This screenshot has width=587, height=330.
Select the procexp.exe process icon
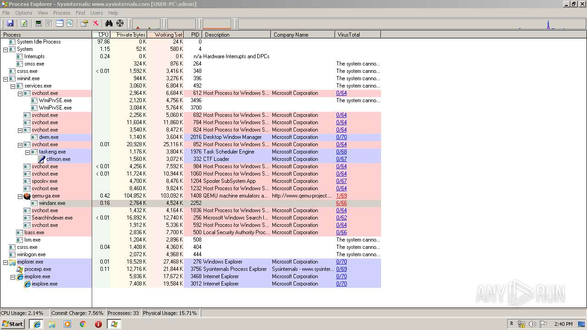[20, 269]
